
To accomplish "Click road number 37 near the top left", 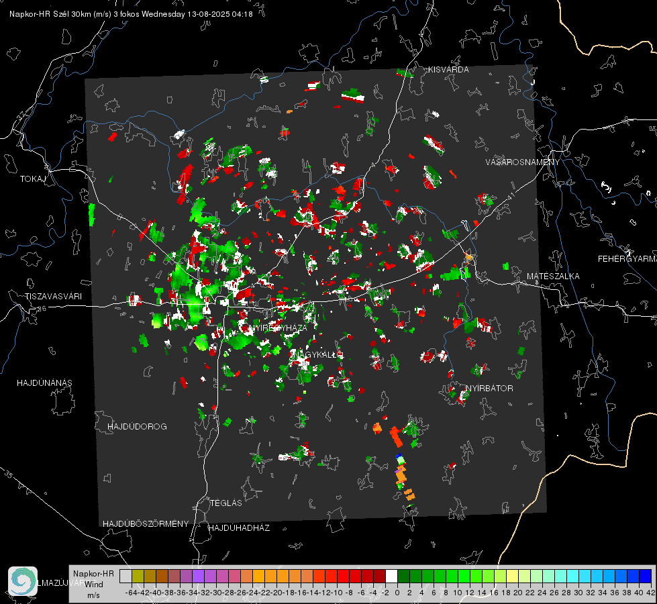I will coord(21,115).
